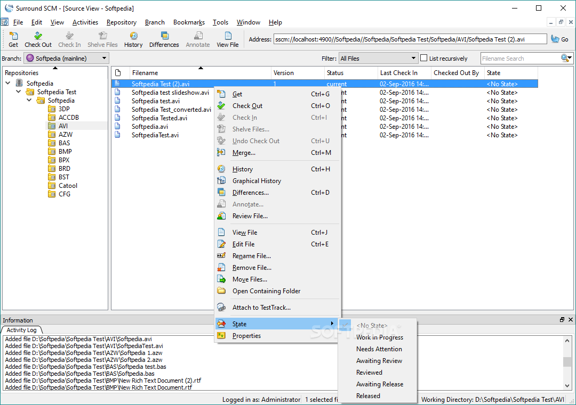Click in the Address input field

(x=410, y=39)
